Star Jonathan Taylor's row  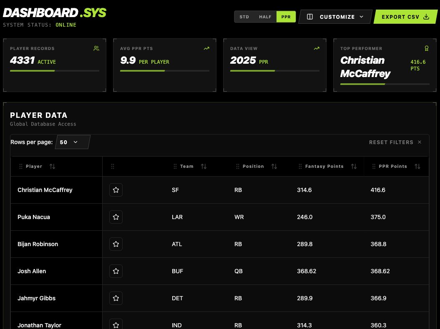coord(116,324)
